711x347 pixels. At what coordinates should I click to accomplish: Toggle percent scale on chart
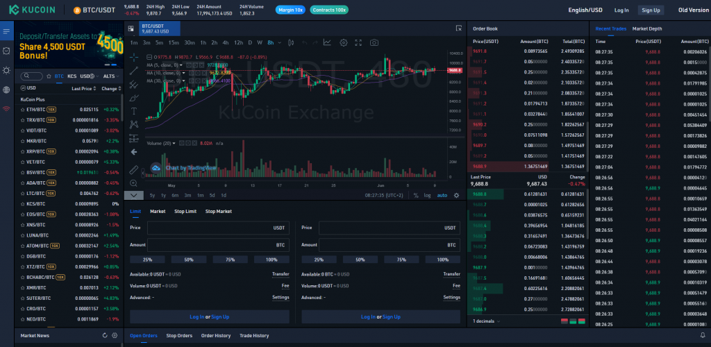point(416,195)
